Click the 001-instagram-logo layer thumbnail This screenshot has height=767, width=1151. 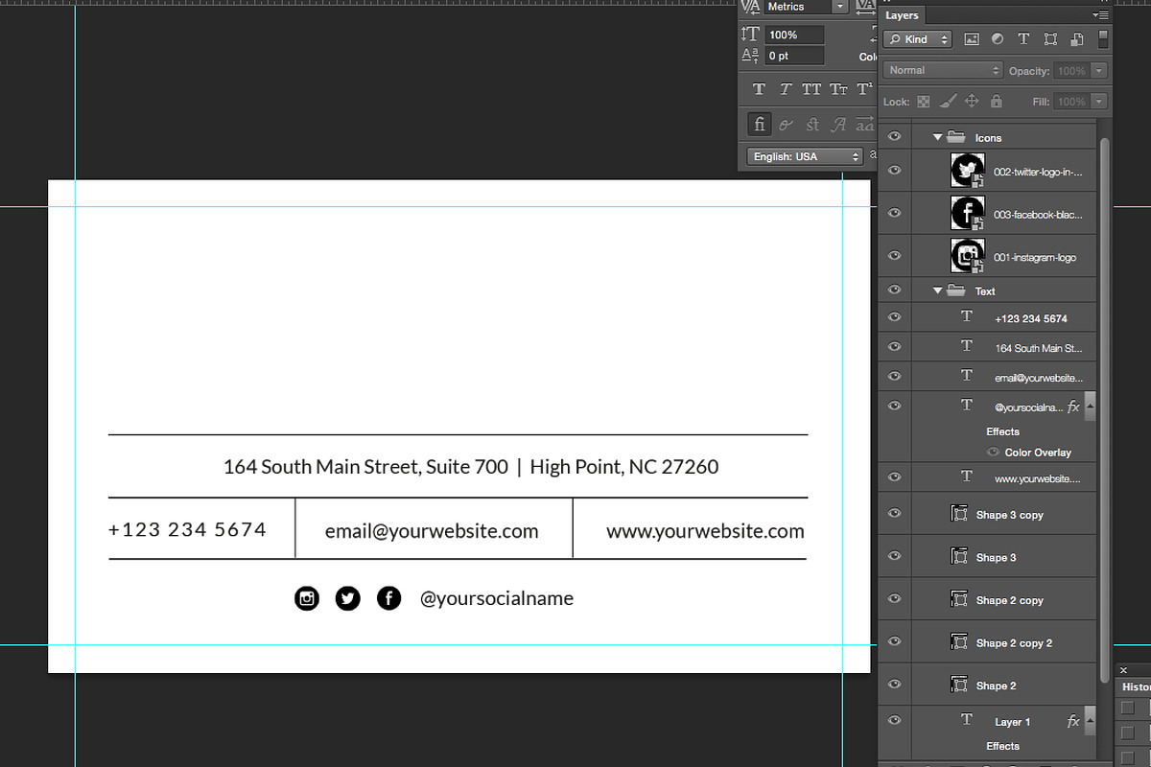click(968, 256)
